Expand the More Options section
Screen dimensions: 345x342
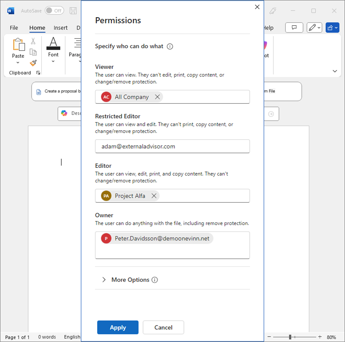104,280
